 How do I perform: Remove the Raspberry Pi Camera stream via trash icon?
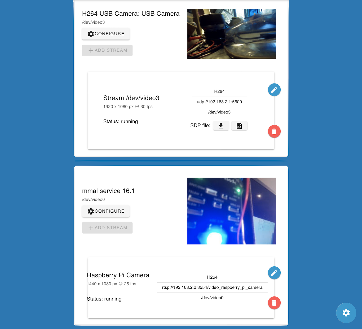pos(274,303)
